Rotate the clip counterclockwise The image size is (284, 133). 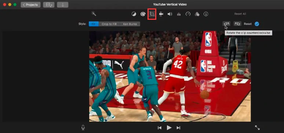pyautogui.click(x=227, y=24)
